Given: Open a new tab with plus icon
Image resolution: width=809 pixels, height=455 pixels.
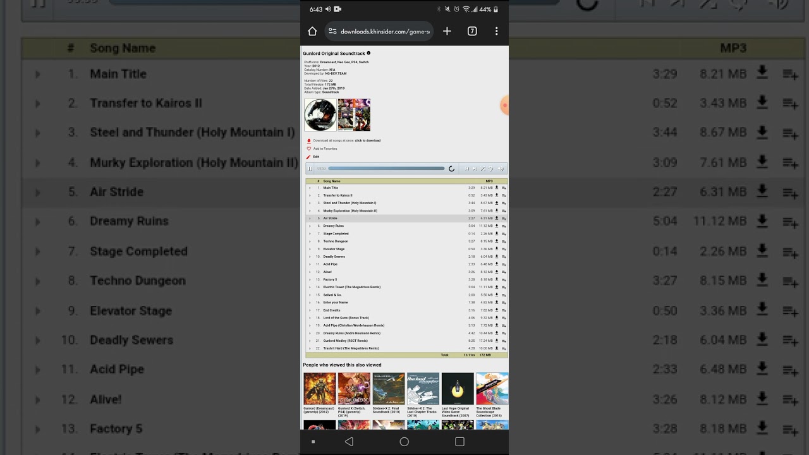Looking at the screenshot, I should coord(447,31).
